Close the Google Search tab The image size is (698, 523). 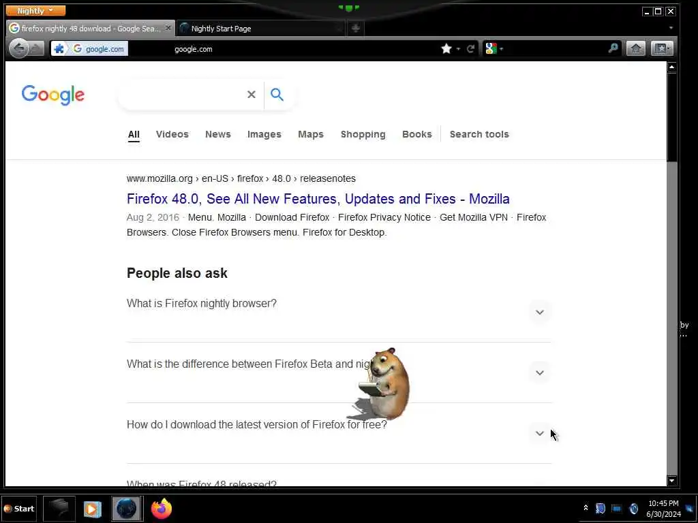168,28
